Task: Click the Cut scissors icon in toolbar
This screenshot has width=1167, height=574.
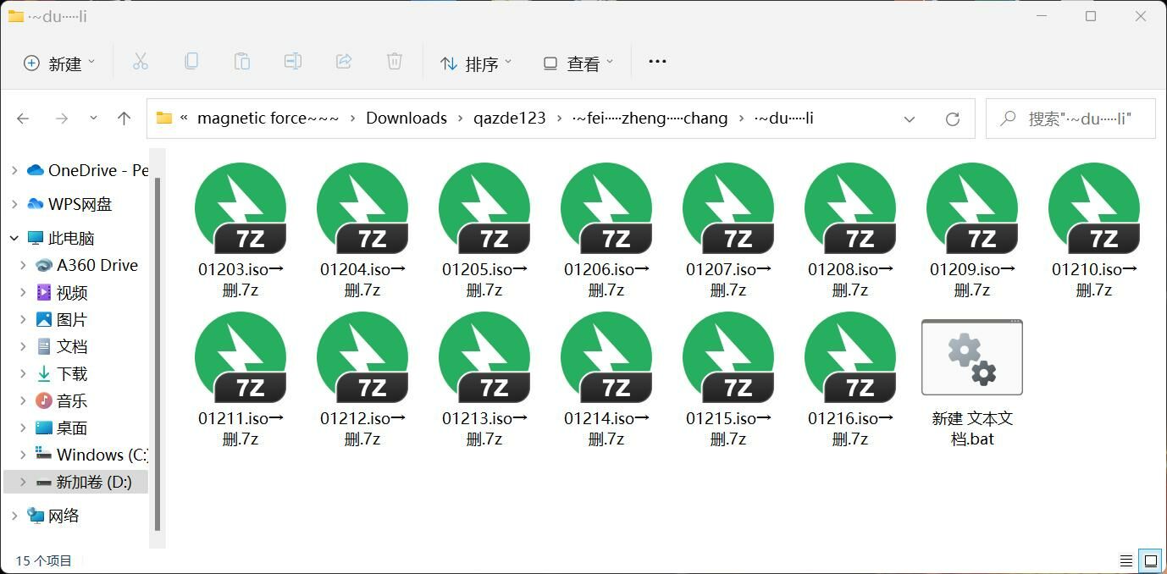Action: click(x=141, y=62)
